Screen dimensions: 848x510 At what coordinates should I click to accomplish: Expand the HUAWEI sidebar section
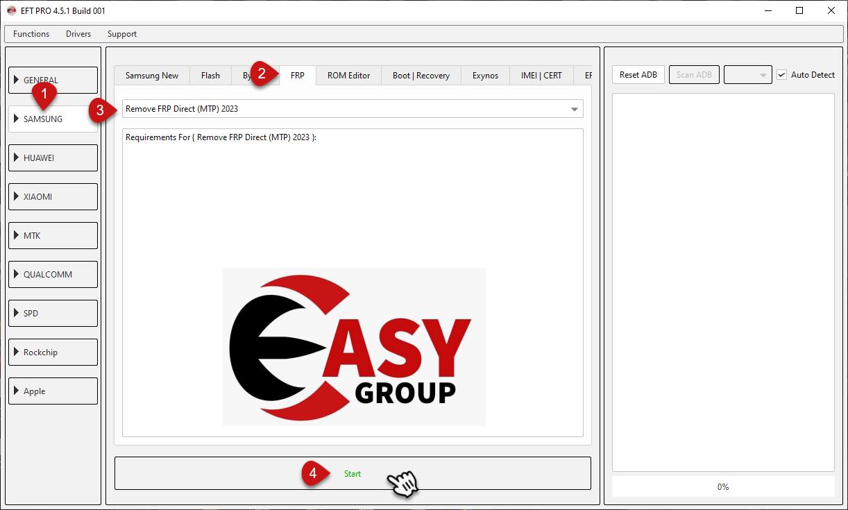(x=53, y=158)
